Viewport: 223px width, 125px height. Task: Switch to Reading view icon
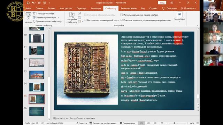click(x=155, y=123)
